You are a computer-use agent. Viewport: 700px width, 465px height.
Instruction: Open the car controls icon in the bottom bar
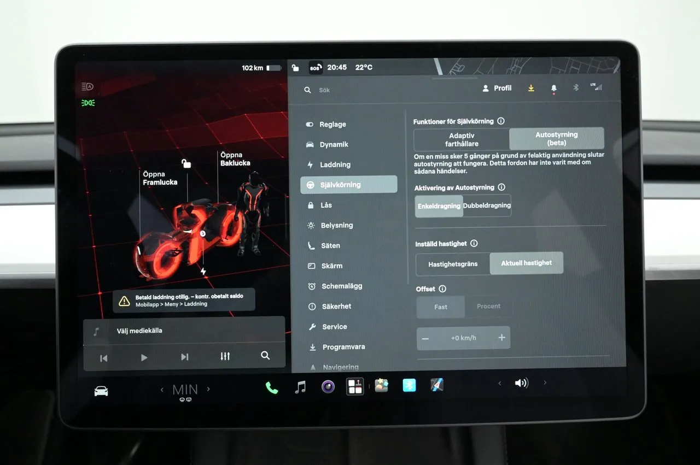[101, 391]
